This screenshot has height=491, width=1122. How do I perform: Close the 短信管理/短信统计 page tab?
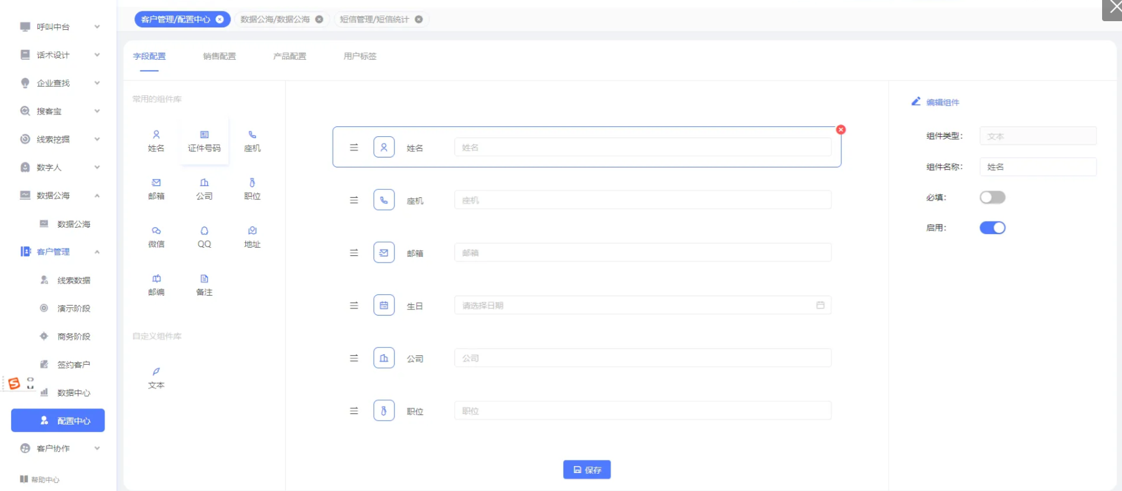[419, 19]
